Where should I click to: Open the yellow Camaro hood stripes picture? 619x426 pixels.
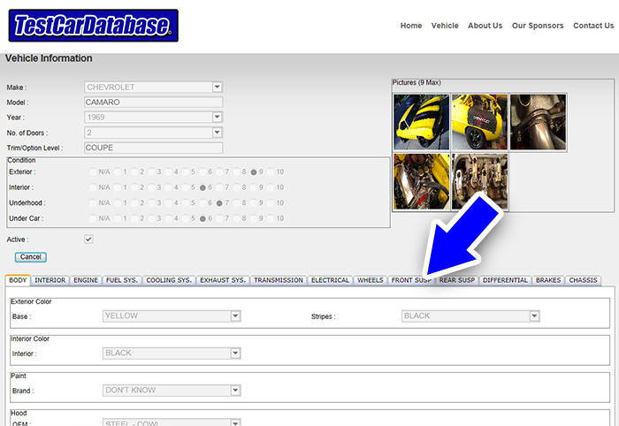[422, 122]
